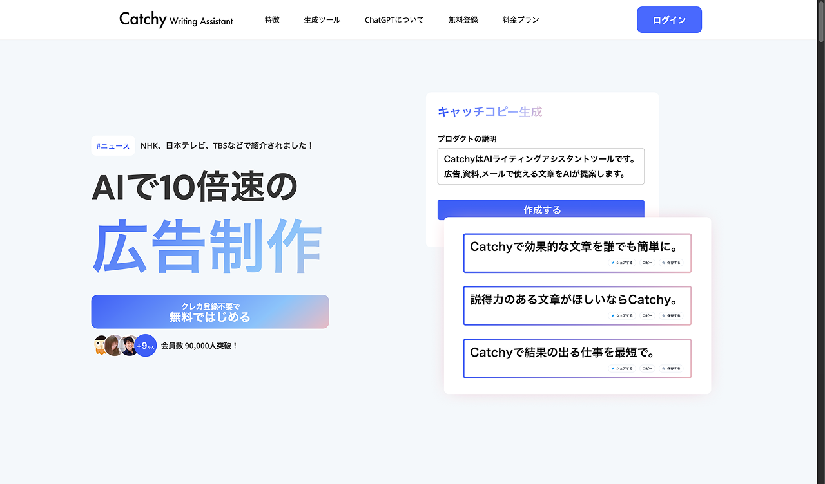Click the text 説得力のある文章がほしいならCatchy。

574,299
